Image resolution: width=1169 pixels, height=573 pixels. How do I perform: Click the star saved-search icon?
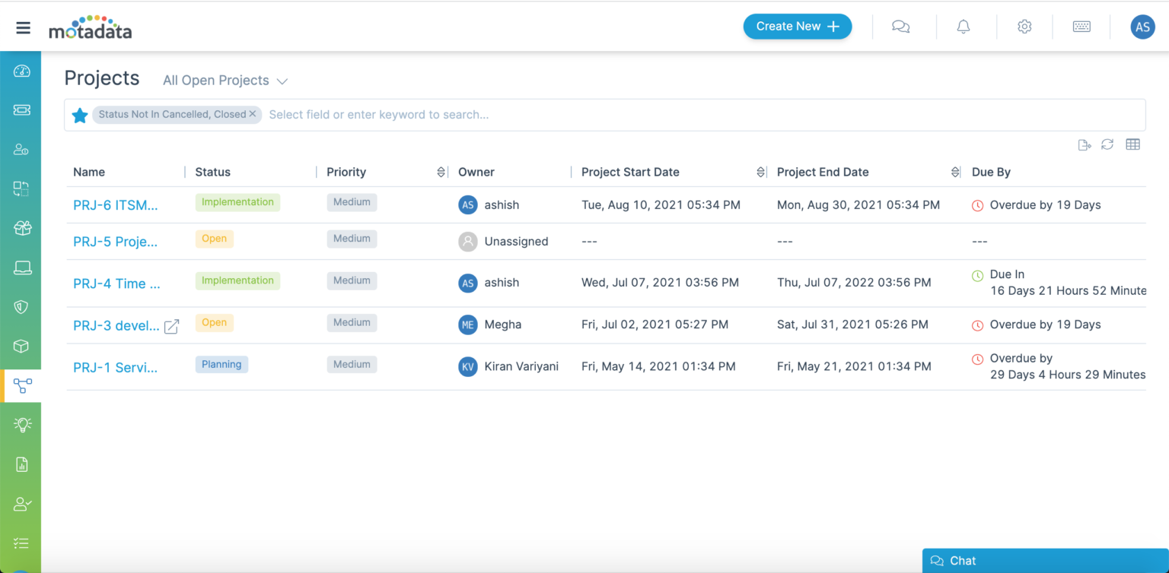[x=80, y=116]
